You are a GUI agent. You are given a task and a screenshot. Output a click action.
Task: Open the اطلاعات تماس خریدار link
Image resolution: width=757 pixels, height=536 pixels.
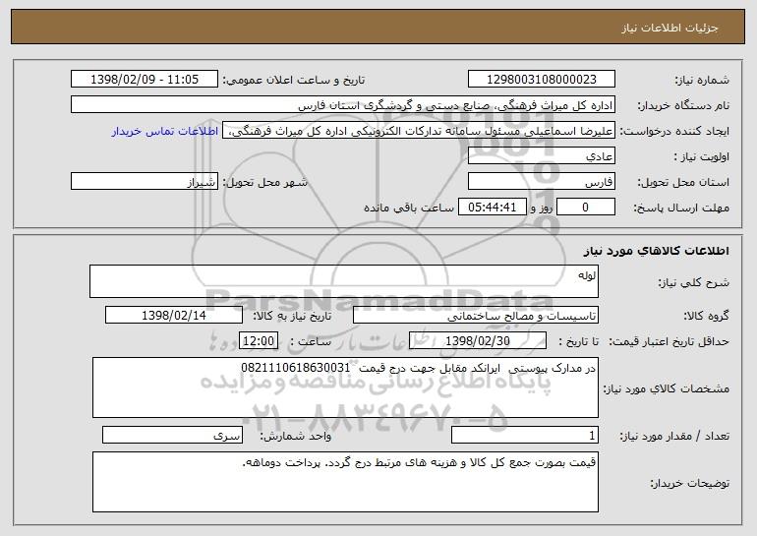tap(164, 132)
